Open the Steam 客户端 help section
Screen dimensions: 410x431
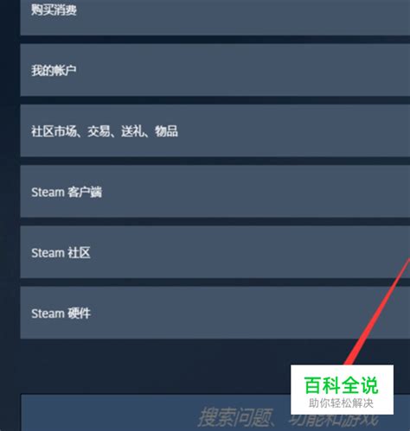[x=215, y=192]
